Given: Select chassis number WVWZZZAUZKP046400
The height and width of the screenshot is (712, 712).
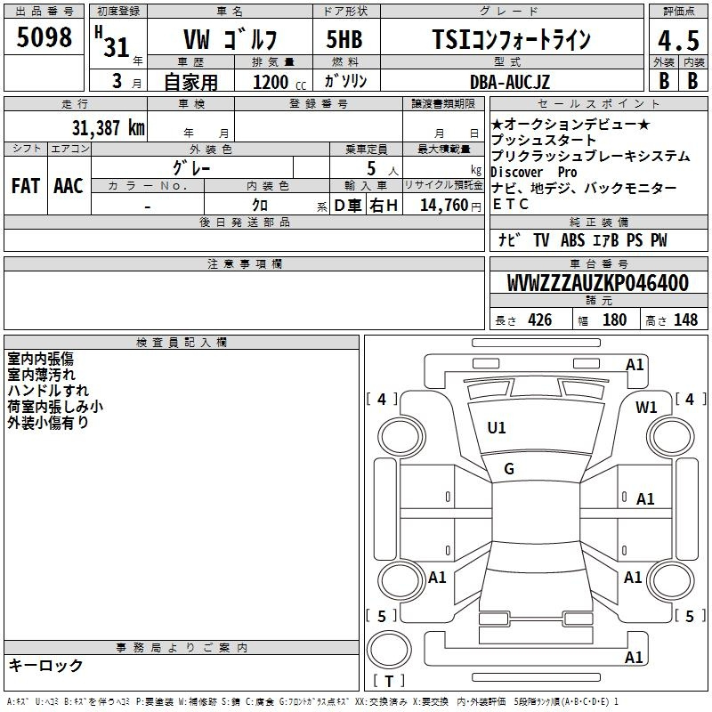Looking at the screenshot, I should coord(598,283).
